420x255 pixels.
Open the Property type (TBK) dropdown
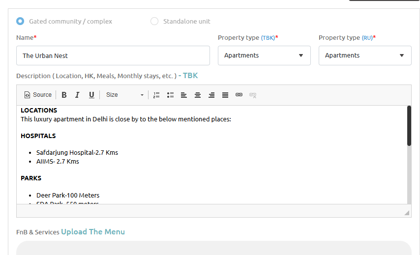coord(264,56)
